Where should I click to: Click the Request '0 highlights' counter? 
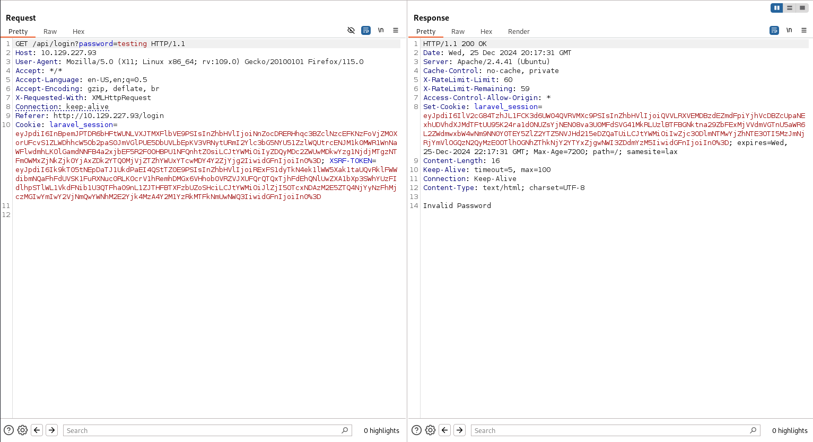click(x=381, y=430)
